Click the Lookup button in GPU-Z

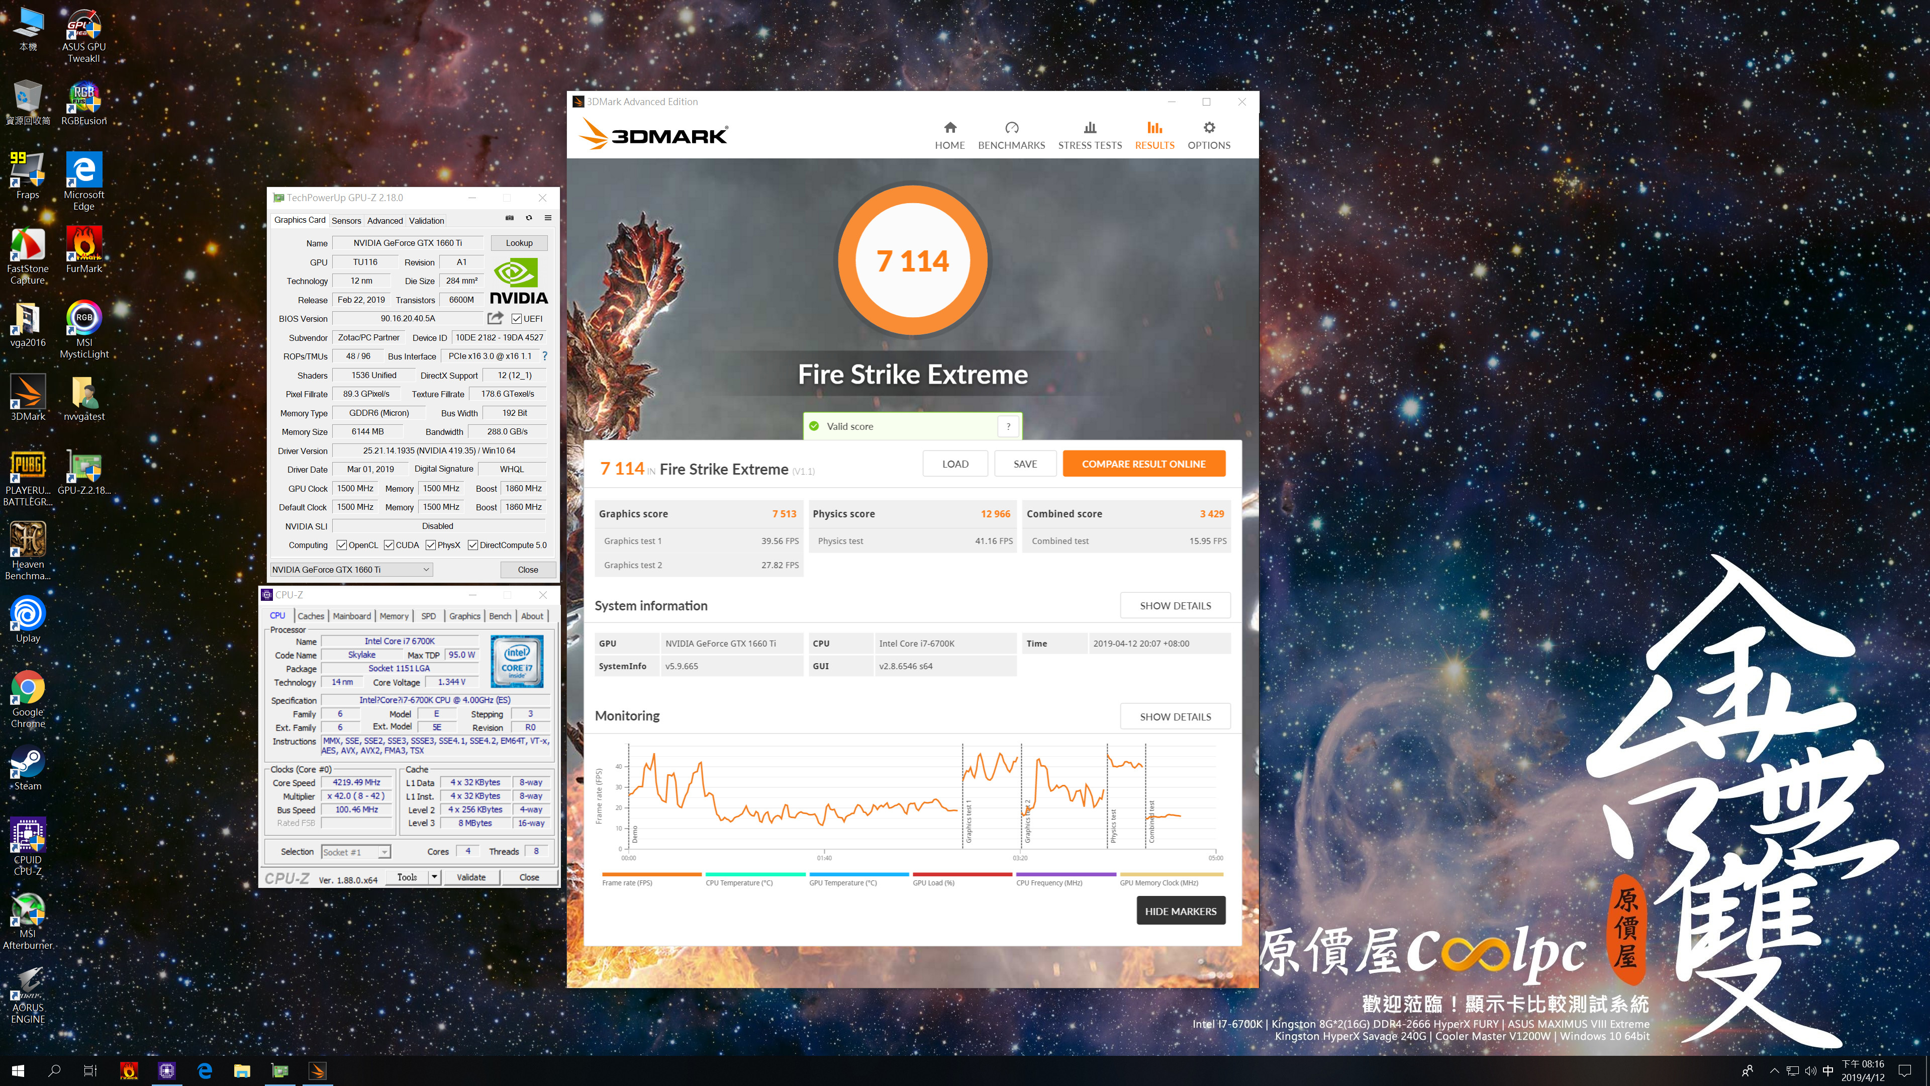519,243
